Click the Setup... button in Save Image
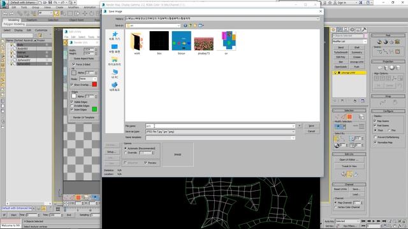This screenshot has width=408, height=229. tap(112, 151)
